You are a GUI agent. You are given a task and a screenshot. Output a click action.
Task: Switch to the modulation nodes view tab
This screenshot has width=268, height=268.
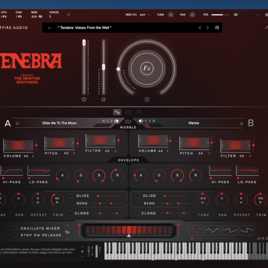click(139, 112)
